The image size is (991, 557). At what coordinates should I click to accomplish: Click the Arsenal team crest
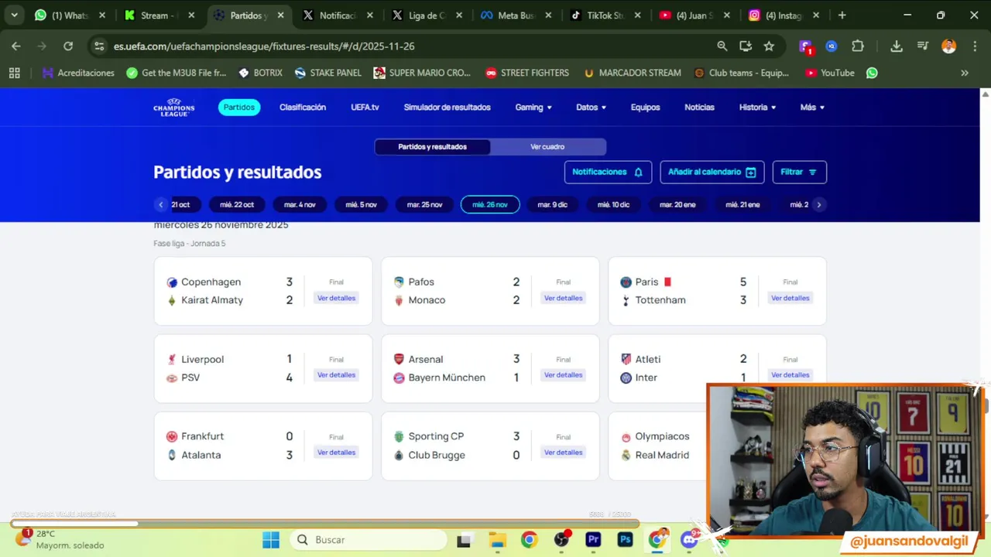[399, 360]
